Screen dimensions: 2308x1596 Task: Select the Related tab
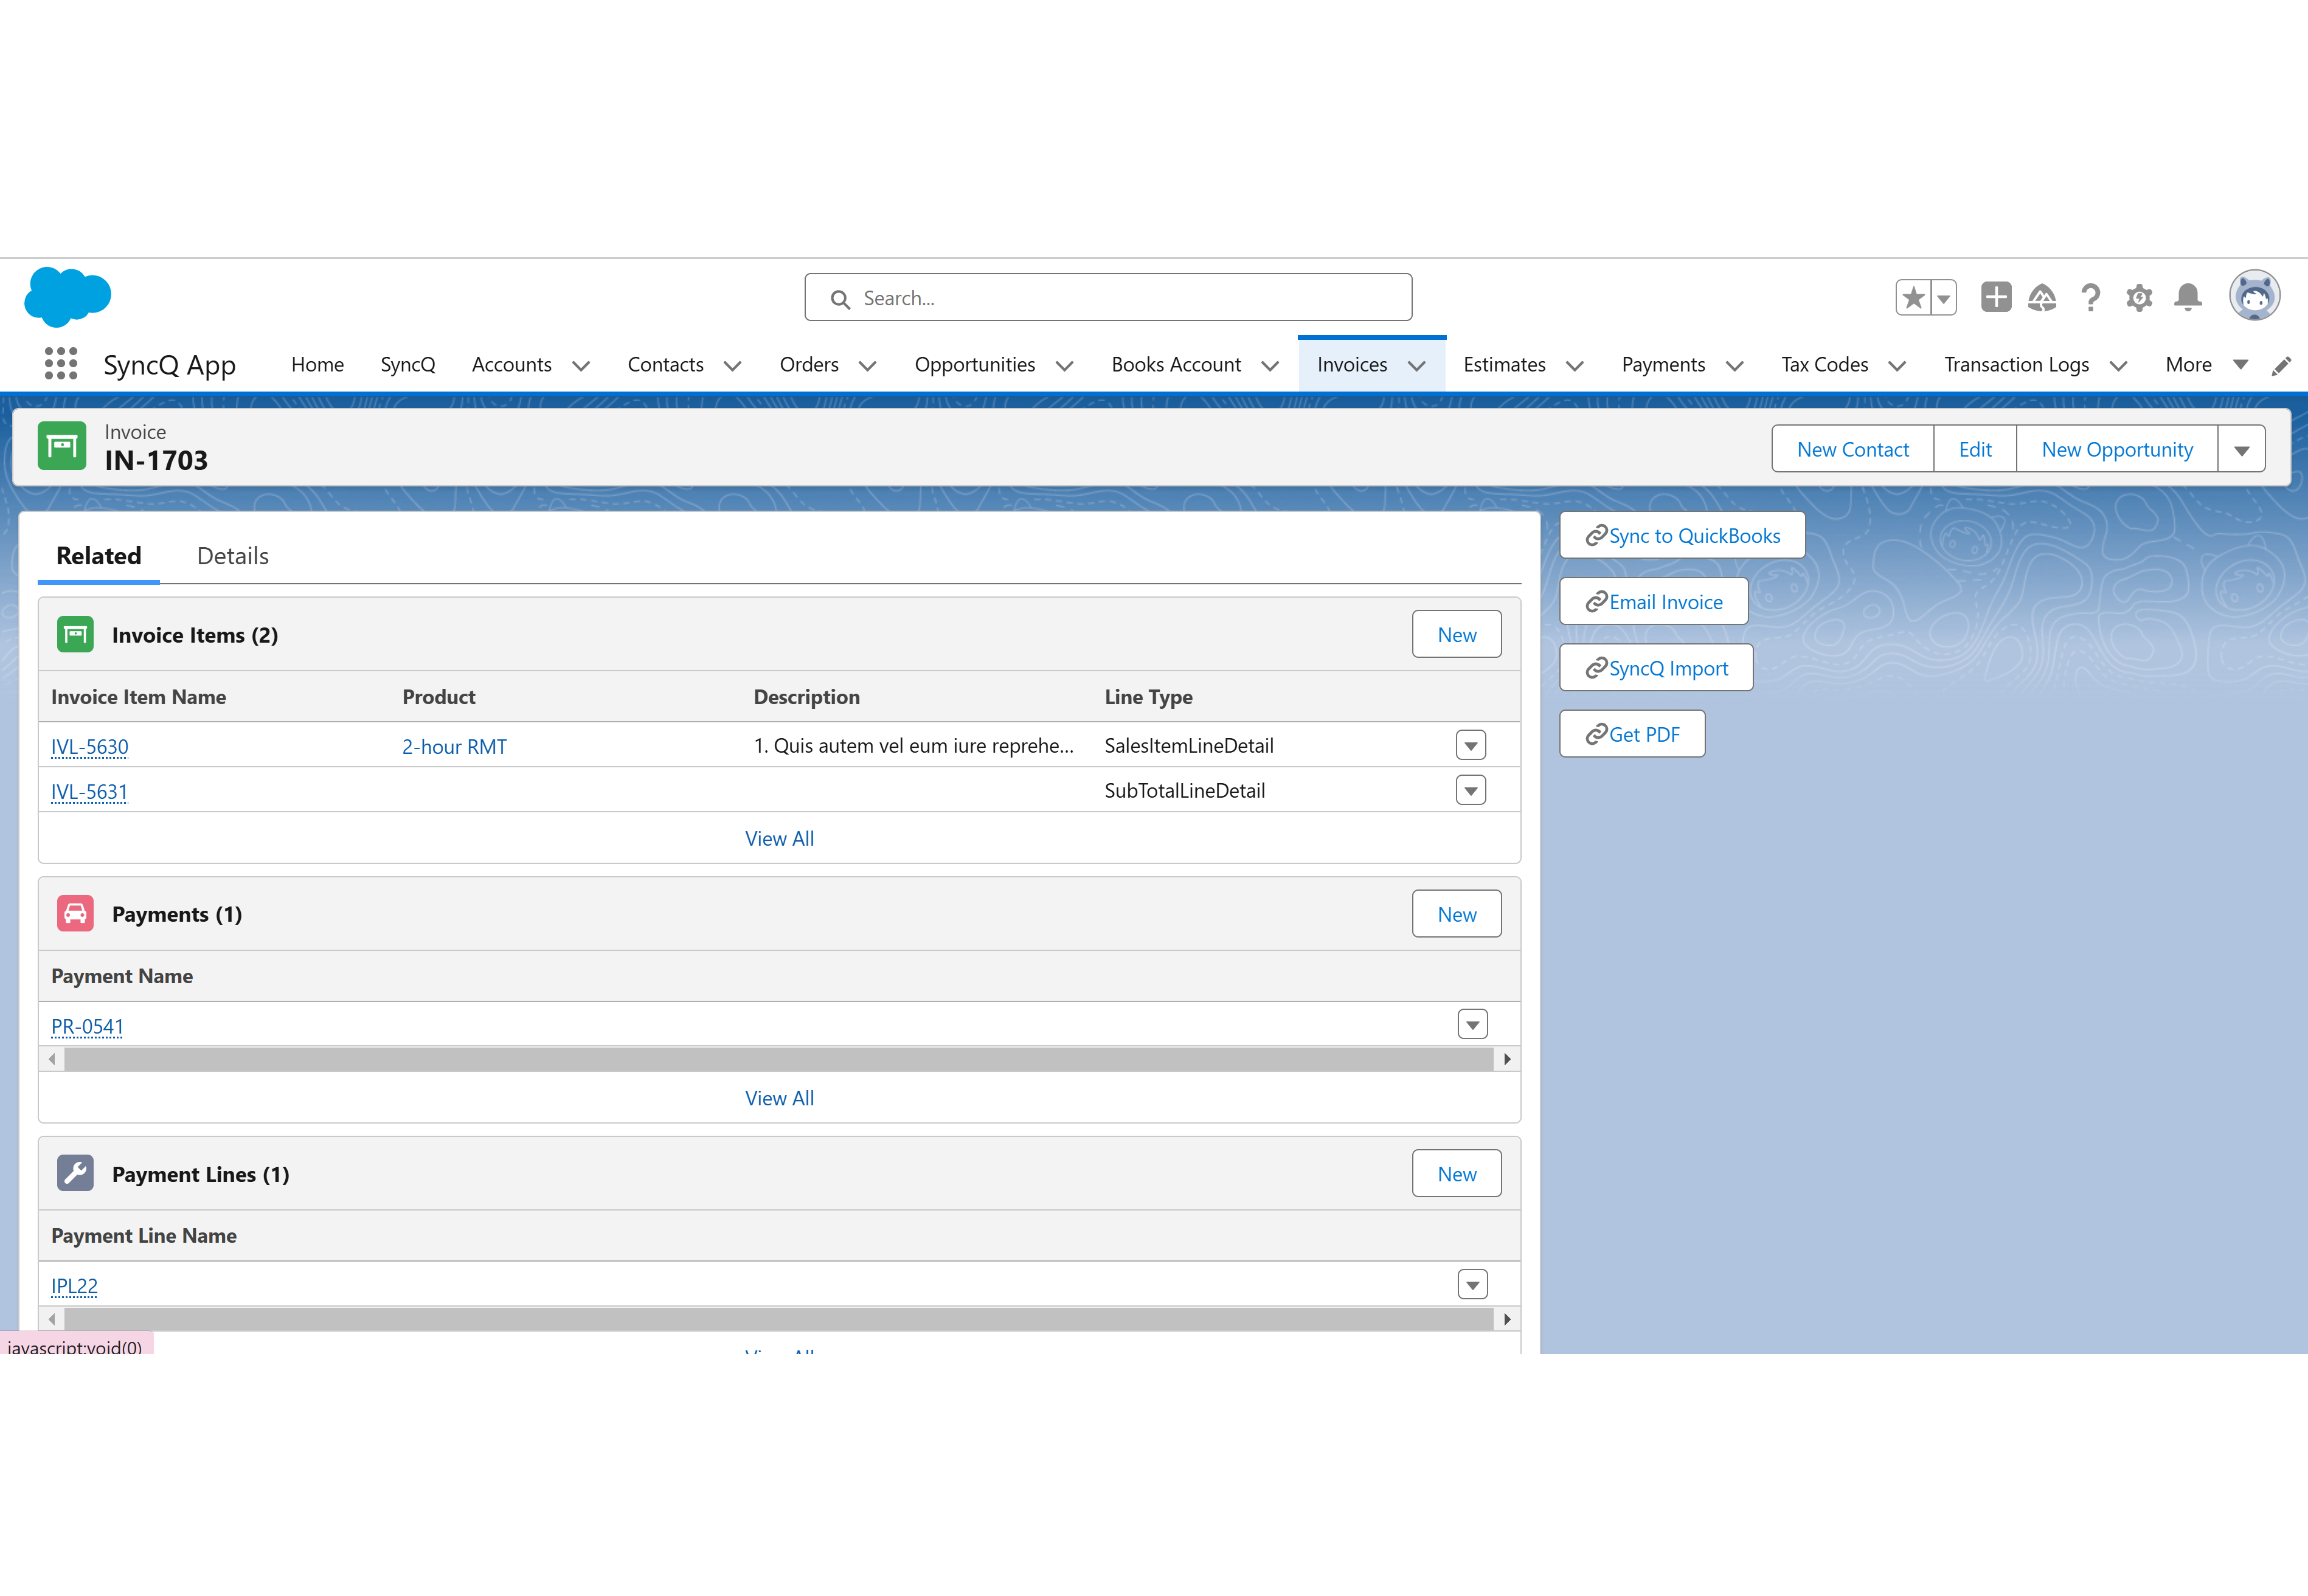(x=99, y=556)
